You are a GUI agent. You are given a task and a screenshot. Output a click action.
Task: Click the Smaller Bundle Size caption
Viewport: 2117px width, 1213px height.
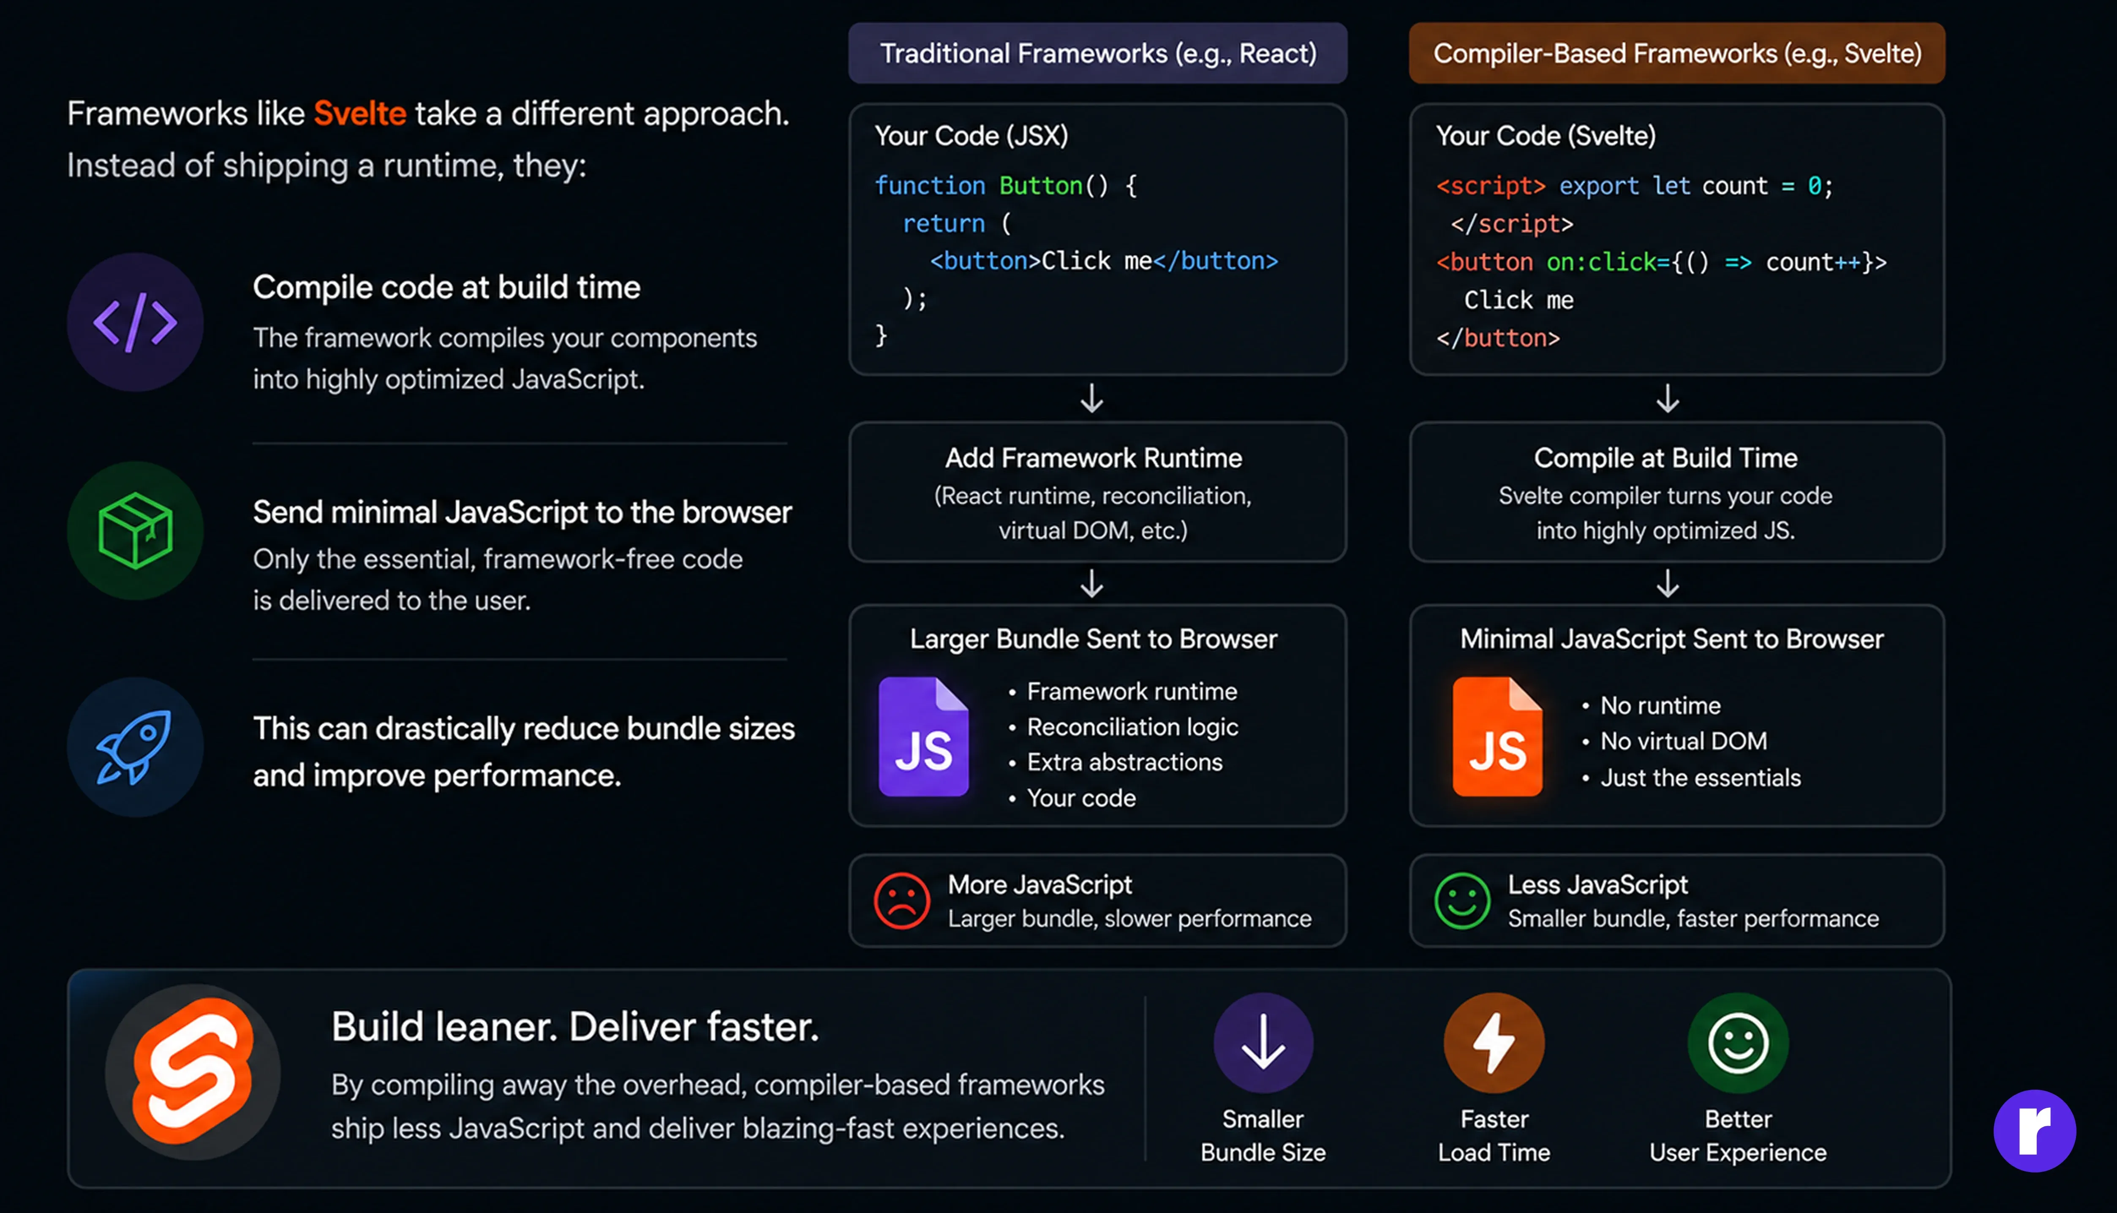1263,1136
